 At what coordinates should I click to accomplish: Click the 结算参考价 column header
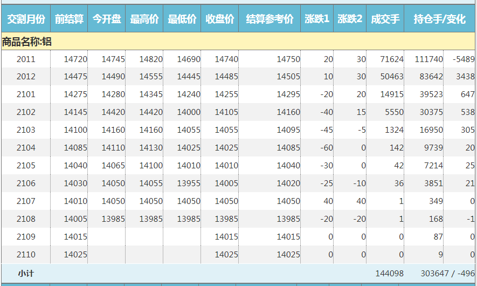[x=269, y=19]
